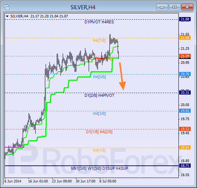Maximize the SILVER,H4 chart window
The width and height of the screenshot is (197, 188).
tap(174, 7)
